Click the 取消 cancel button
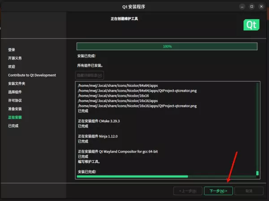This screenshot has height=201, width=269. pos(249,191)
